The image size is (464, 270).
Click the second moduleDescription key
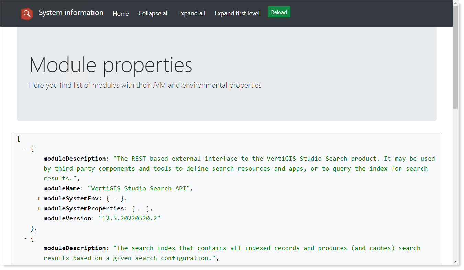click(x=75, y=248)
